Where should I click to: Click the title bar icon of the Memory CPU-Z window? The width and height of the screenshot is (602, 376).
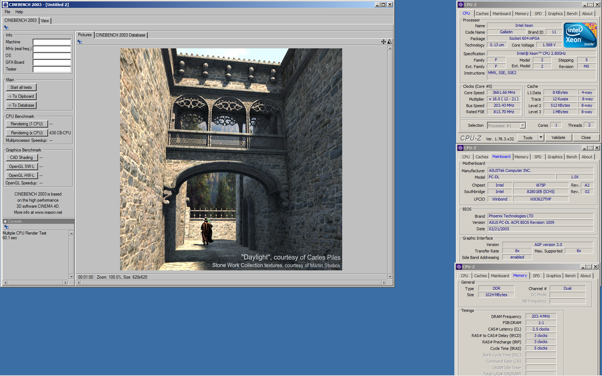click(459, 267)
